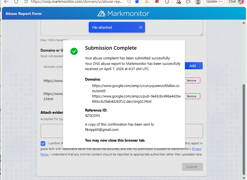Image resolution: width=247 pixels, height=180 pixels.
Task: Dismiss the File attached notification
Action: pos(141,28)
